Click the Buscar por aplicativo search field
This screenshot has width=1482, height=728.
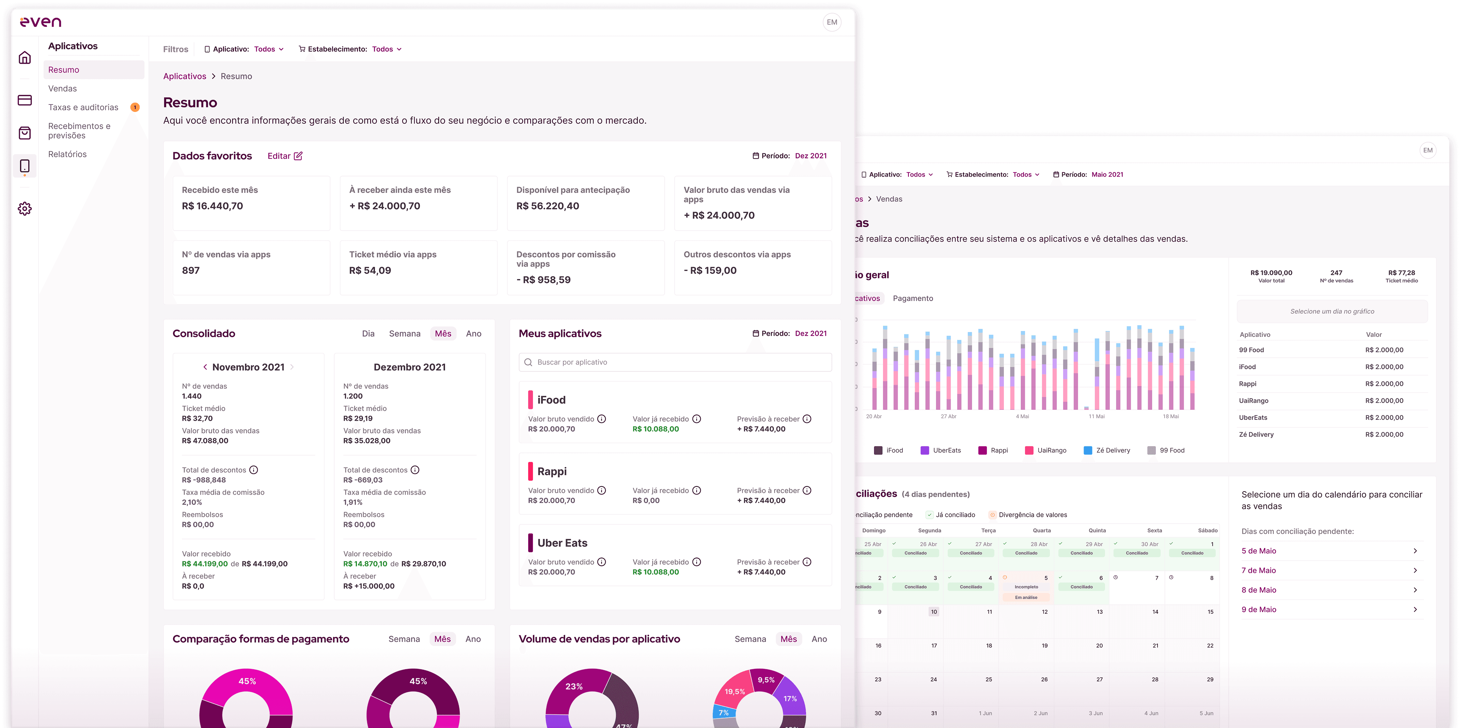[x=675, y=363]
